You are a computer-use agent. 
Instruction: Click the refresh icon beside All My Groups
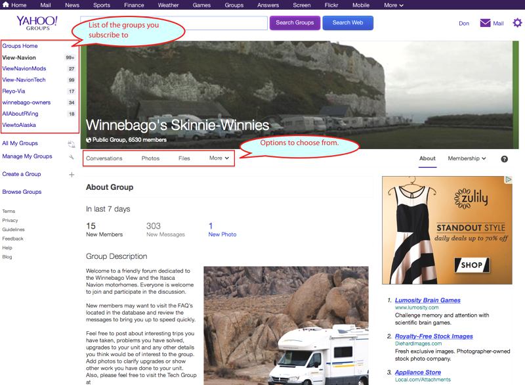(x=71, y=144)
